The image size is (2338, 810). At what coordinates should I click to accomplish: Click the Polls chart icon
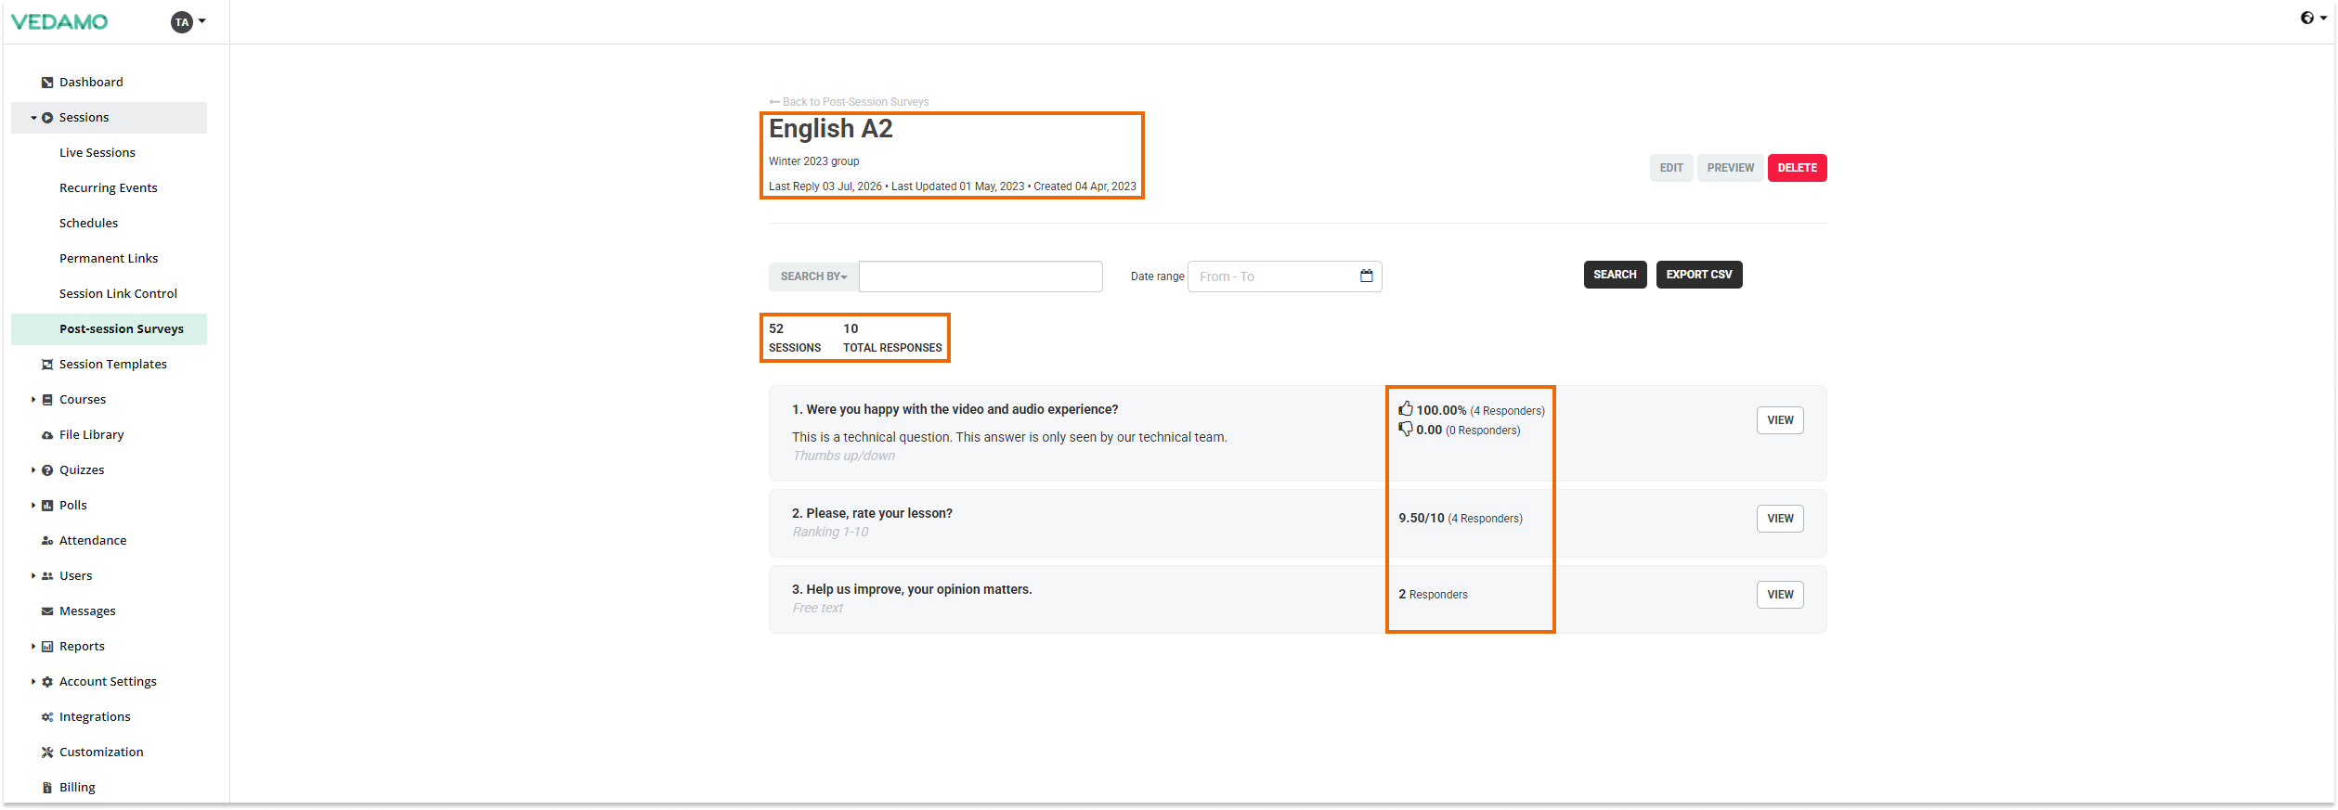pyautogui.click(x=47, y=506)
